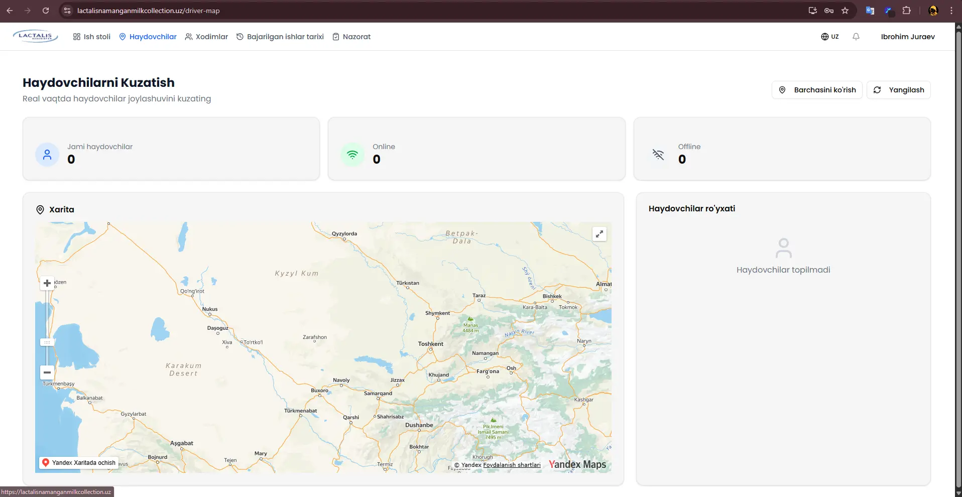Open the Chrome profile avatar
This screenshot has width=962, height=497.
coord(933,11)
